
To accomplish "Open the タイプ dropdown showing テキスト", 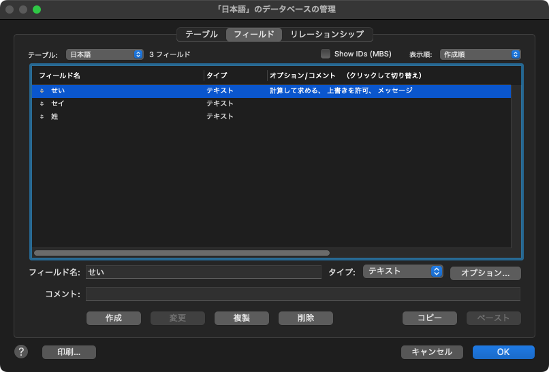I will pyautogui.click(x=403, y=271).
